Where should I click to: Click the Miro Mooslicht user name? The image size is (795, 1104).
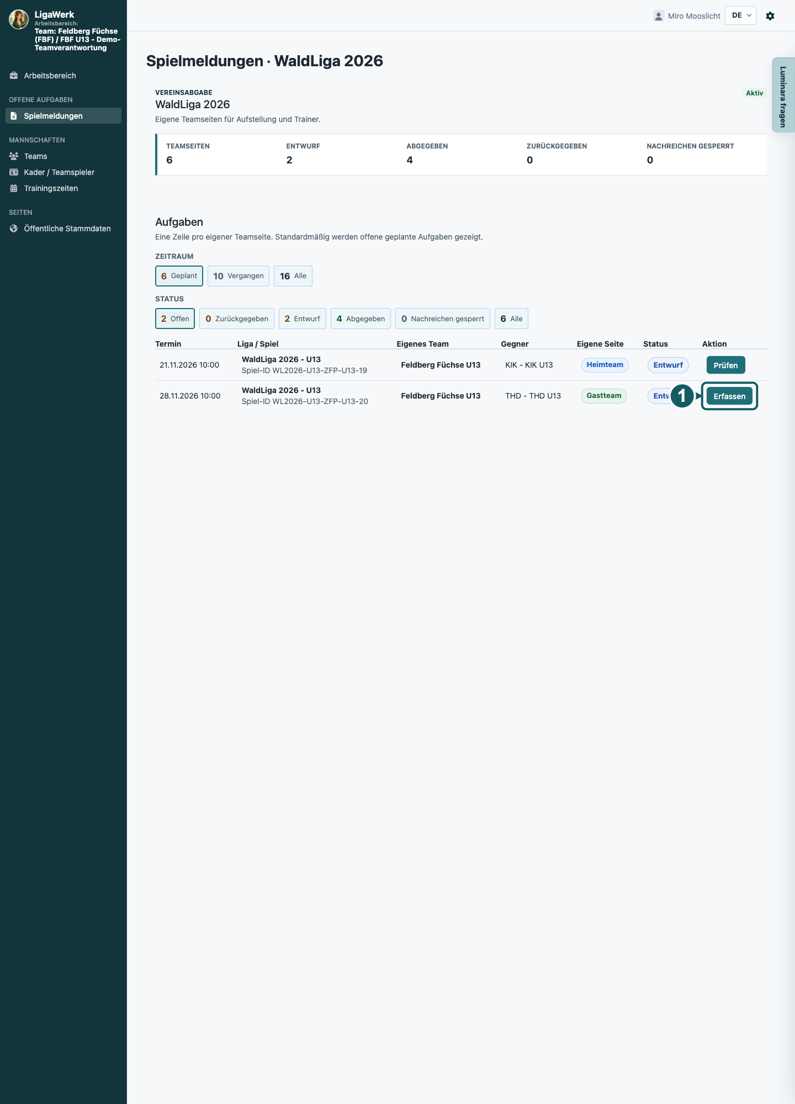(x=694, y=16)
